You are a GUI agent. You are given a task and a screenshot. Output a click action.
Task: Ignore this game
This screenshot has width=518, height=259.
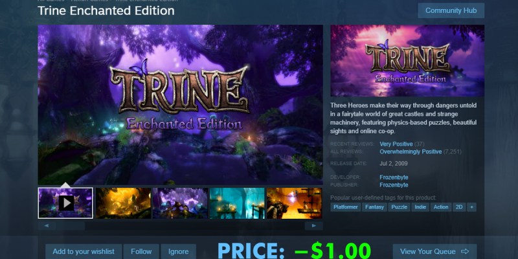pyautogui.click(x=179, y=251)
